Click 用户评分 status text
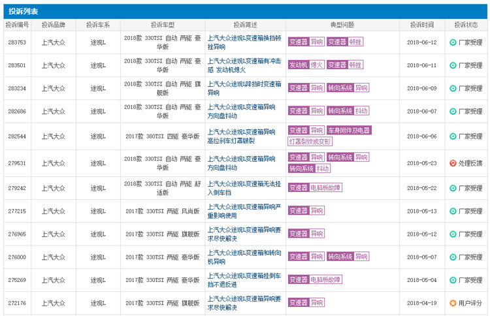 [x=470, y=303]
